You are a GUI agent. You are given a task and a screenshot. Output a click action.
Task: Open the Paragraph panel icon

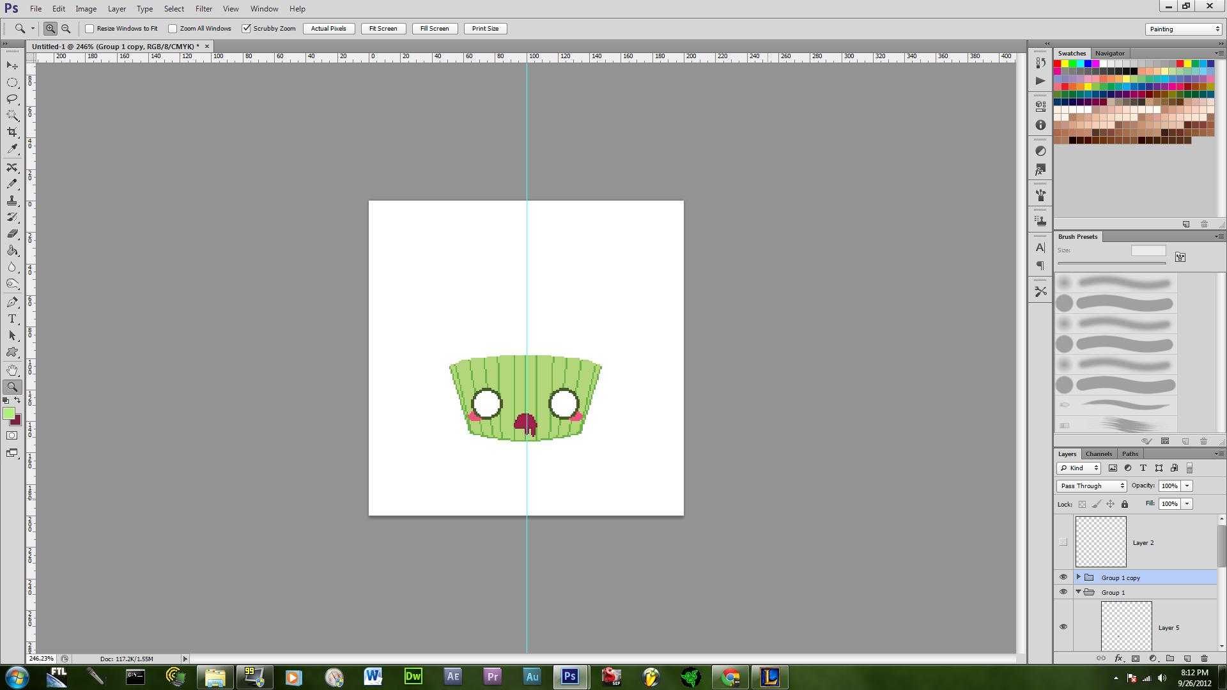[x=1040, y=266]
